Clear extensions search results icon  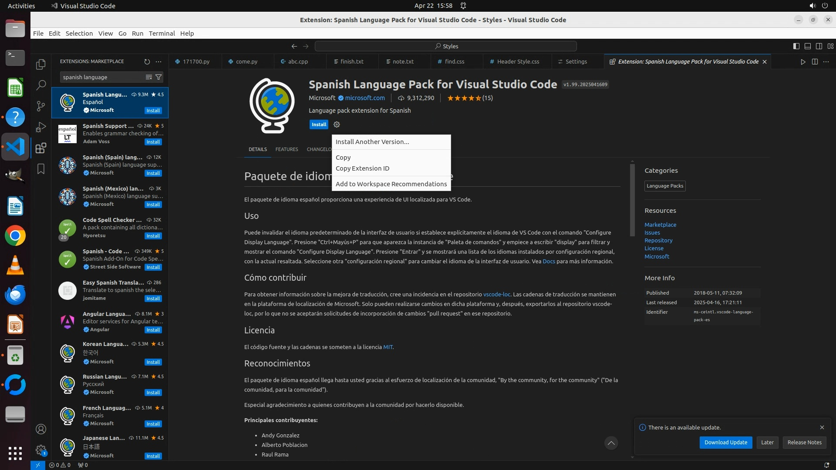pos(149,77)
